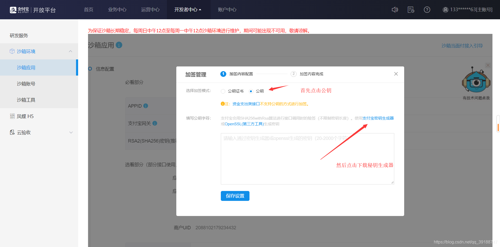Click the 研发服务 sidebar heading
The width and height of the screenshot is (500, 247).
pyautogui.click(x=19, y=35)
